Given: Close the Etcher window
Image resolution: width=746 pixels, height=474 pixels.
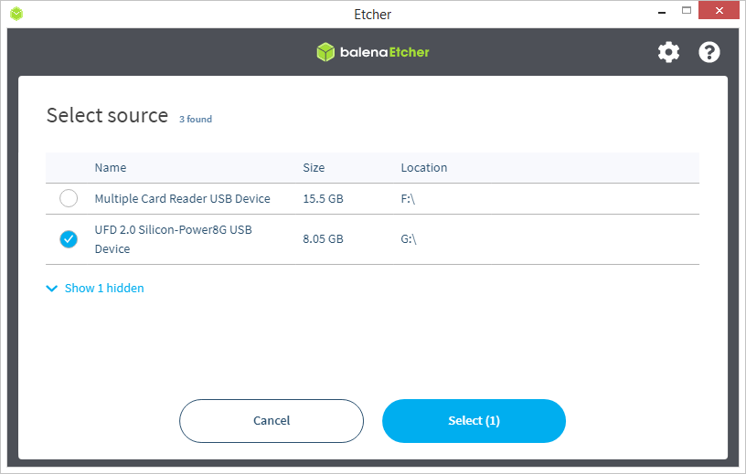Looking at the screenshot, I should [x=721, y=13].
